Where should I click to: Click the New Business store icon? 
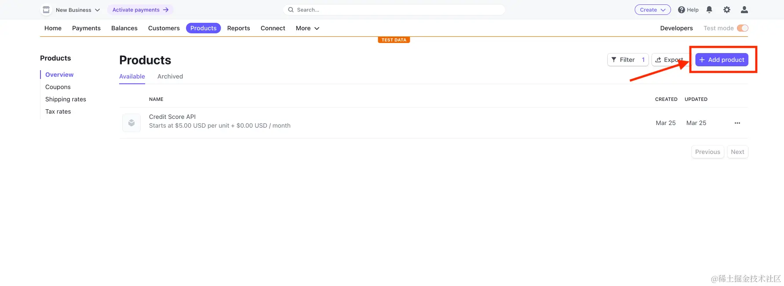coord(46,10)
